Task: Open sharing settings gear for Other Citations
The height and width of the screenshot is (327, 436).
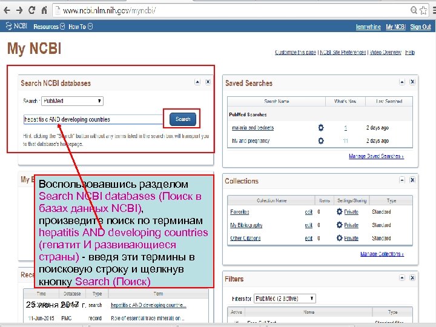Action: (x=339, y=238)
